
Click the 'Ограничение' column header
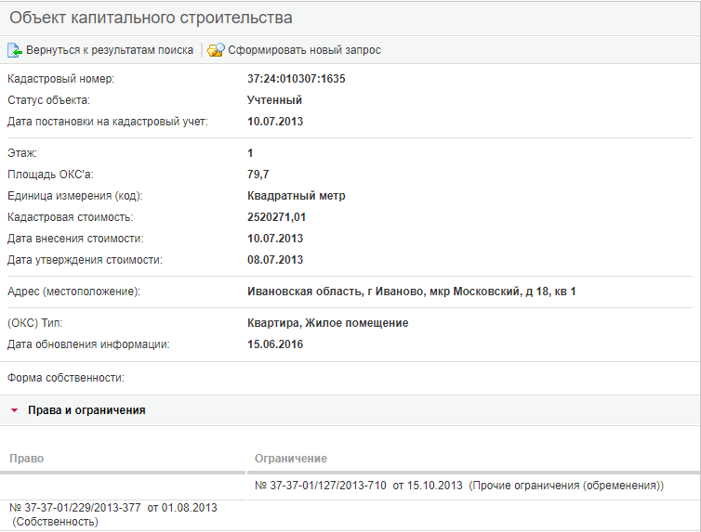(291, 459)
